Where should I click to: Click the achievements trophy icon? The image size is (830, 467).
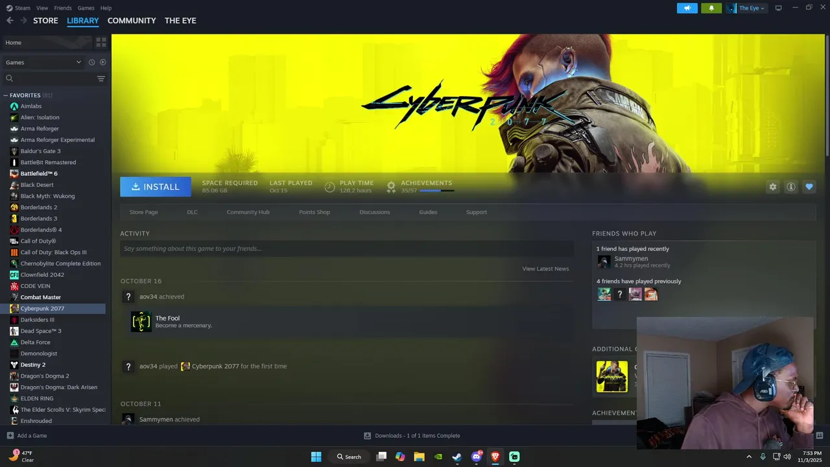(391, 187)
